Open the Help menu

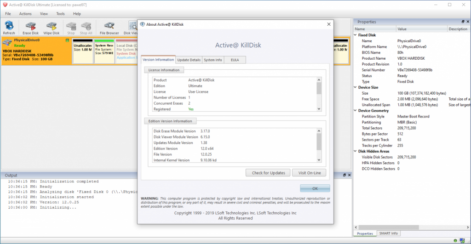(x=77, y=14)
